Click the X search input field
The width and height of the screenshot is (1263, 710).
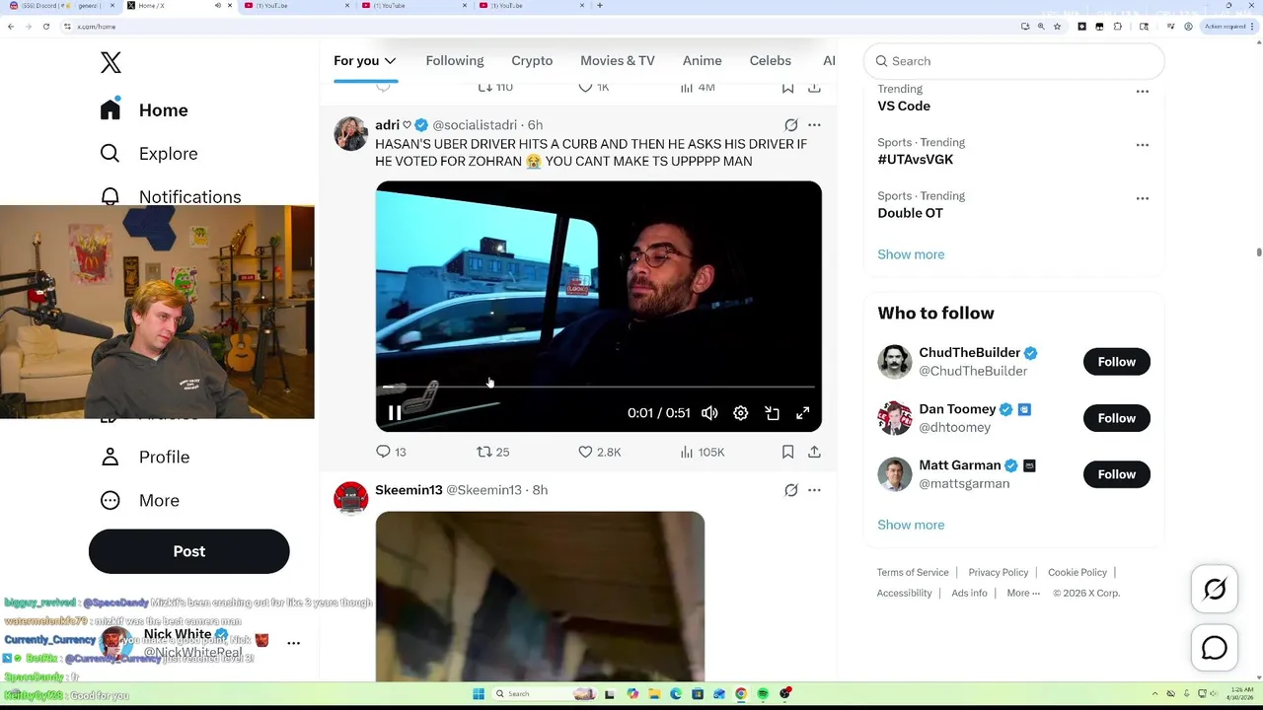1014,61
